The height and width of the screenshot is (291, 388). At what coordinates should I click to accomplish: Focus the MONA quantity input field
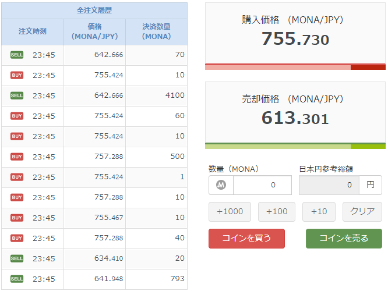(x=262, y=185)
